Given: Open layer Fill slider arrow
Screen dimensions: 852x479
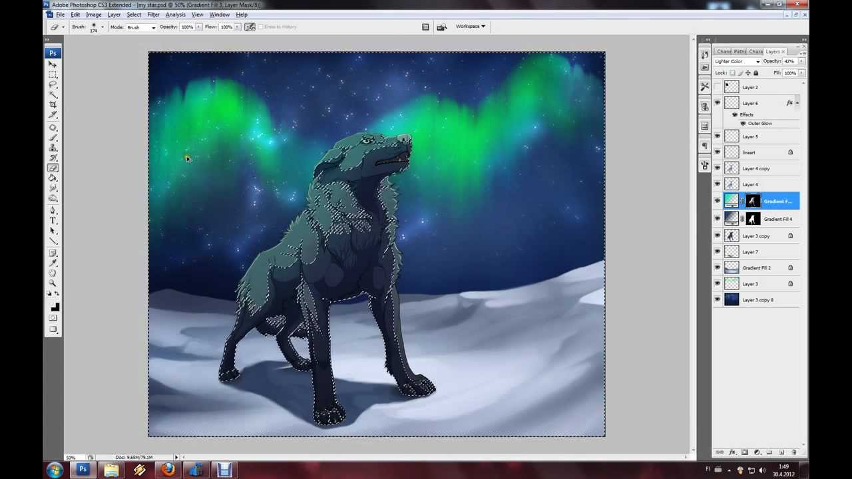Looking at the screenshot, I should [x=801, y=73].
